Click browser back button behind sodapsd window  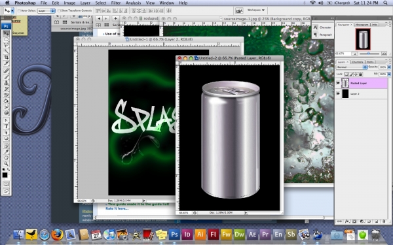click(x=100, y=18)
